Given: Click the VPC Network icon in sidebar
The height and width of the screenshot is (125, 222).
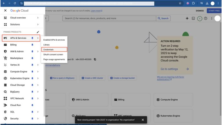Looking at the screenshot, I should click(x=5, y=98).
